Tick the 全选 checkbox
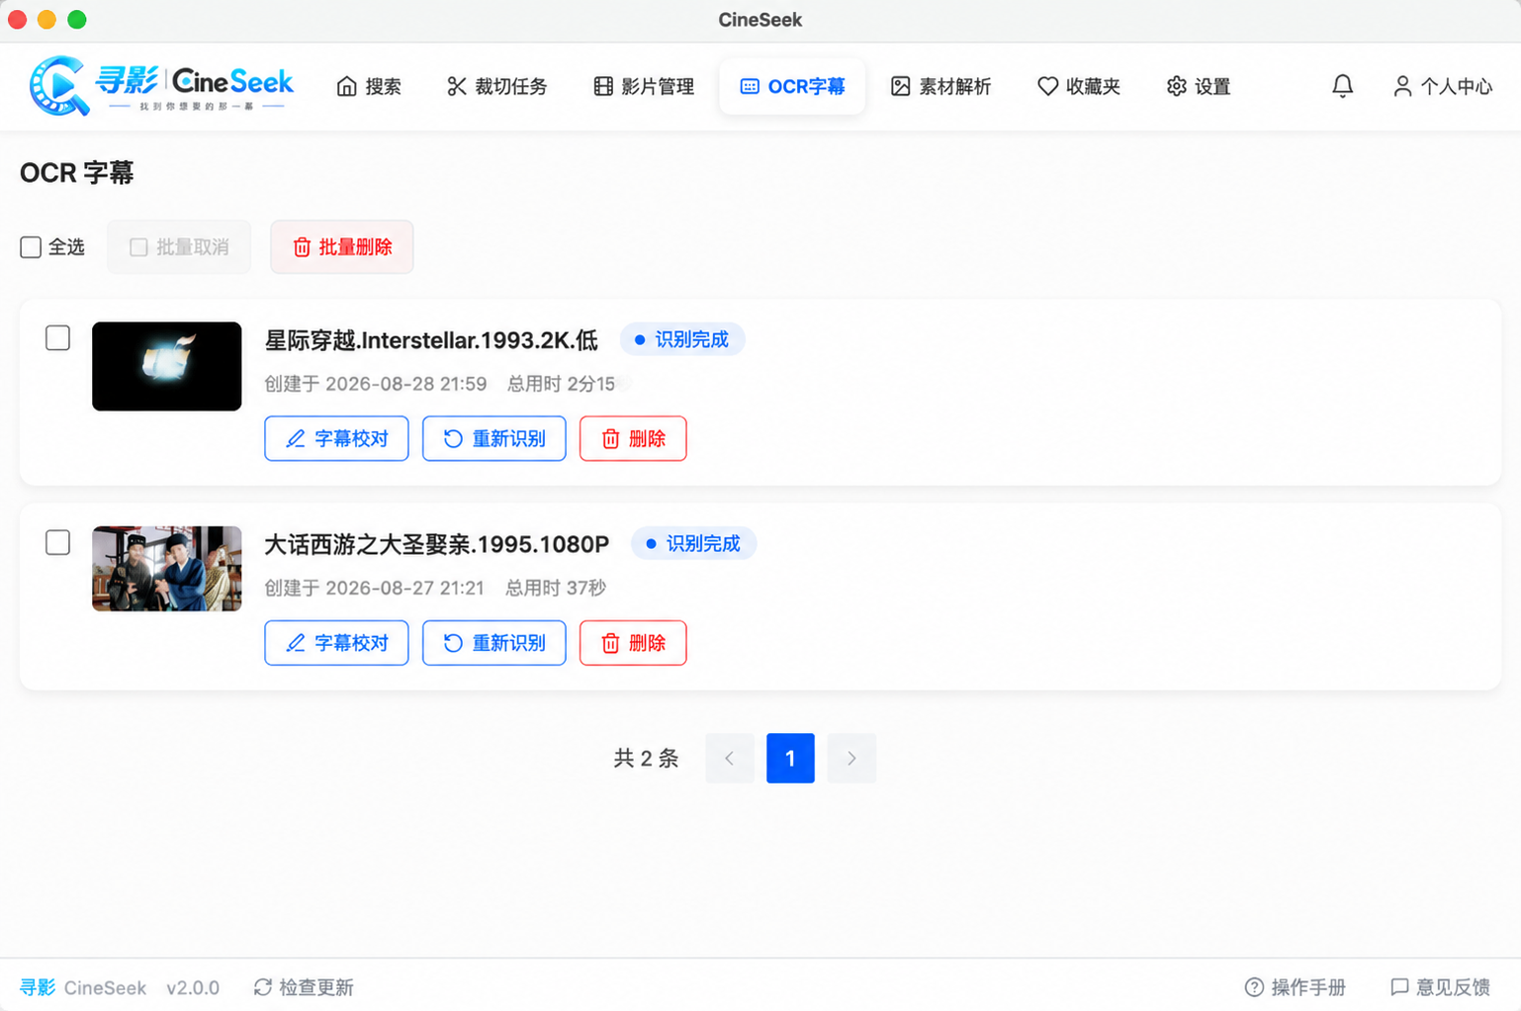The height and width of the screenshot is (1011, 1521). 31,247
